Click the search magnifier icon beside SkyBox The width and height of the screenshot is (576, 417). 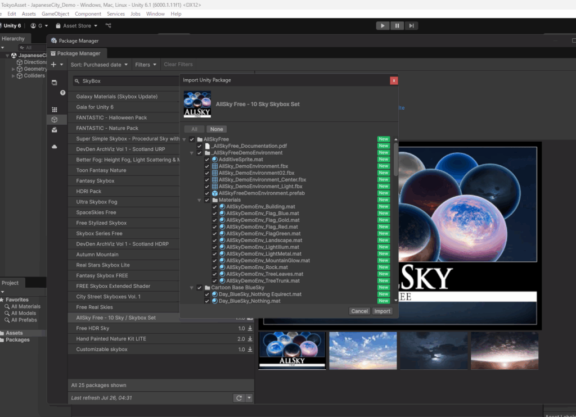pos(77,81)
